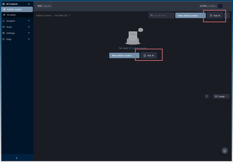
Task: Go to the previous page arrow
Action: (x=203, y=96)
